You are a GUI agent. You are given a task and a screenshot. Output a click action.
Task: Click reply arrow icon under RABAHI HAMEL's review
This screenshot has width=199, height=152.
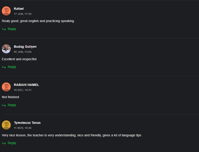pos(4,105)
